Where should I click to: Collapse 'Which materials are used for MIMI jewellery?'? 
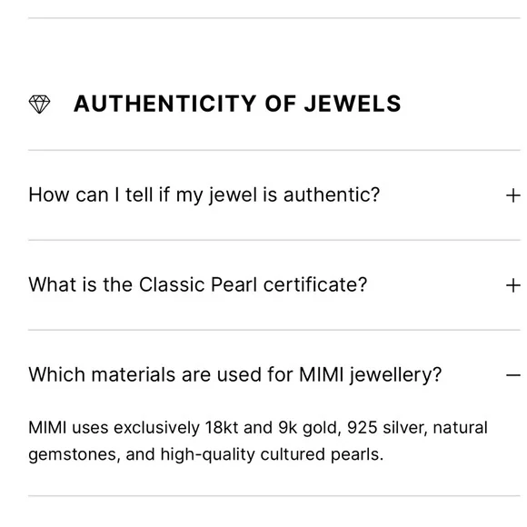click(274, 374)
